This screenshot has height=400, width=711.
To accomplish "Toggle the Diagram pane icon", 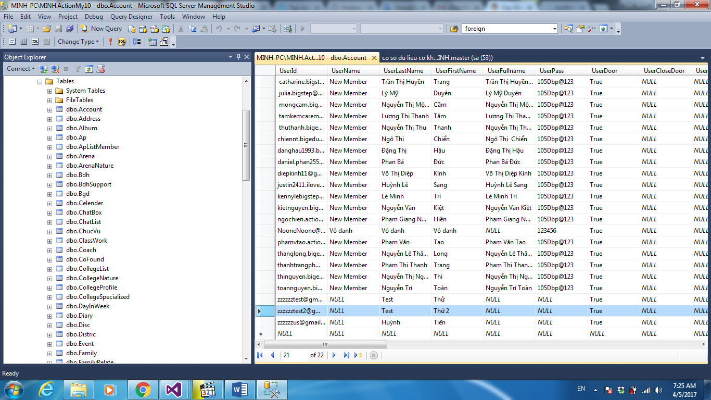I will tap(11, 42).
